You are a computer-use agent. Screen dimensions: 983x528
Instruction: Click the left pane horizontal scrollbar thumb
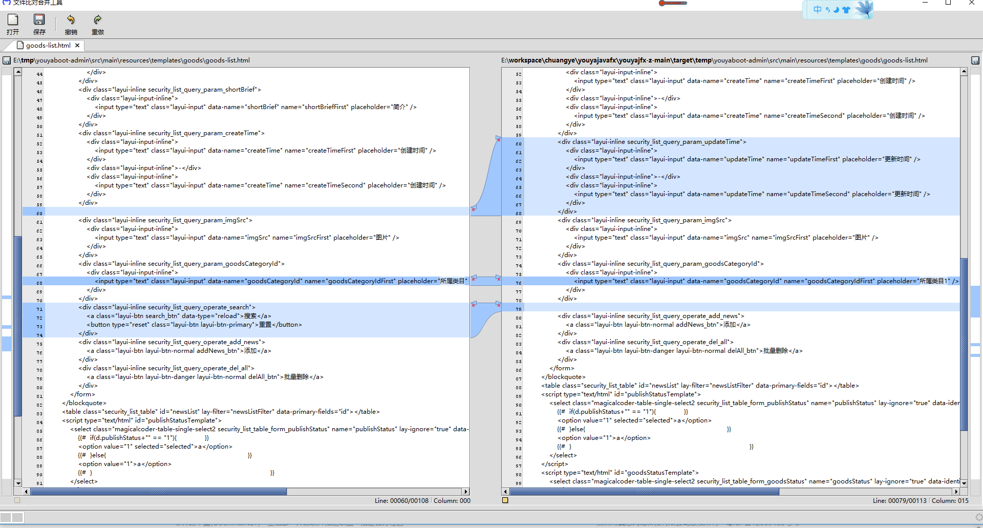tap(159, 492)
